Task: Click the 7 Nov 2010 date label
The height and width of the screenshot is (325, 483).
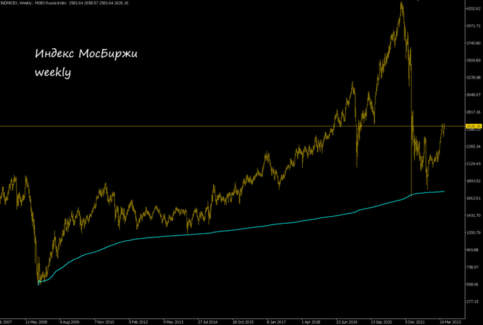Action: click(x=104, y=322)
